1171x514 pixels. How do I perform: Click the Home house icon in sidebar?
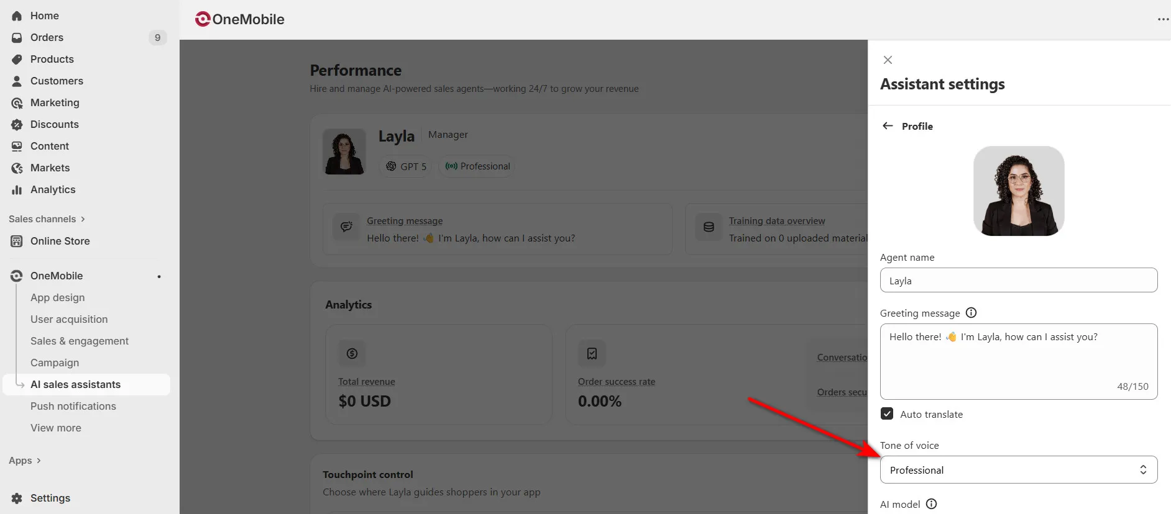click(x=17, y=16)
